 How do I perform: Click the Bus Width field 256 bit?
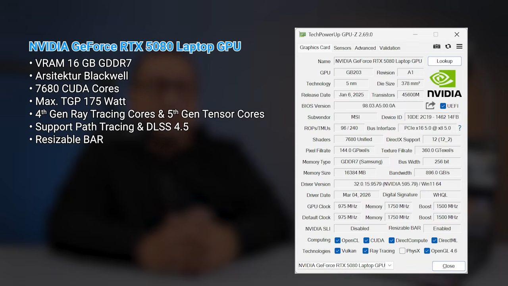tap(442, 162)
